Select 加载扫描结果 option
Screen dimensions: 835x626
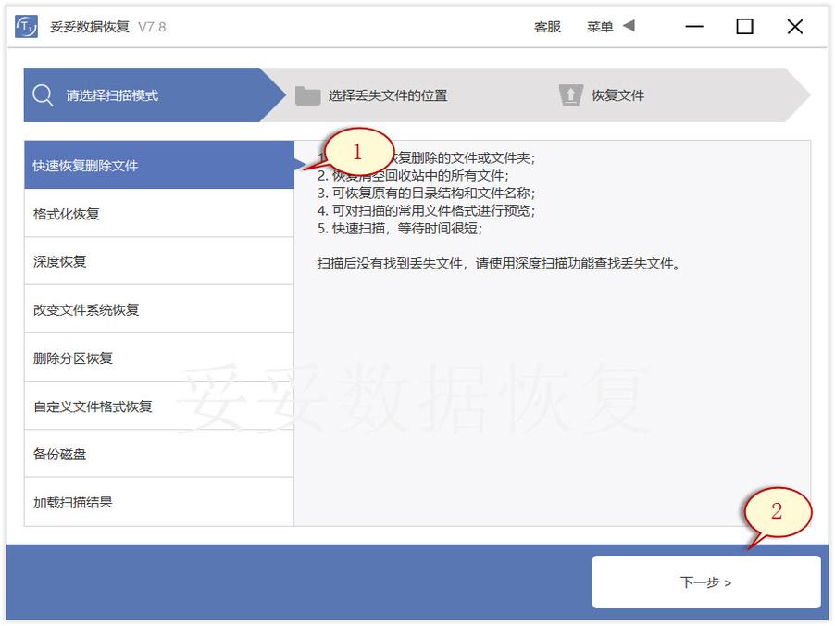(x=159, y=503)
